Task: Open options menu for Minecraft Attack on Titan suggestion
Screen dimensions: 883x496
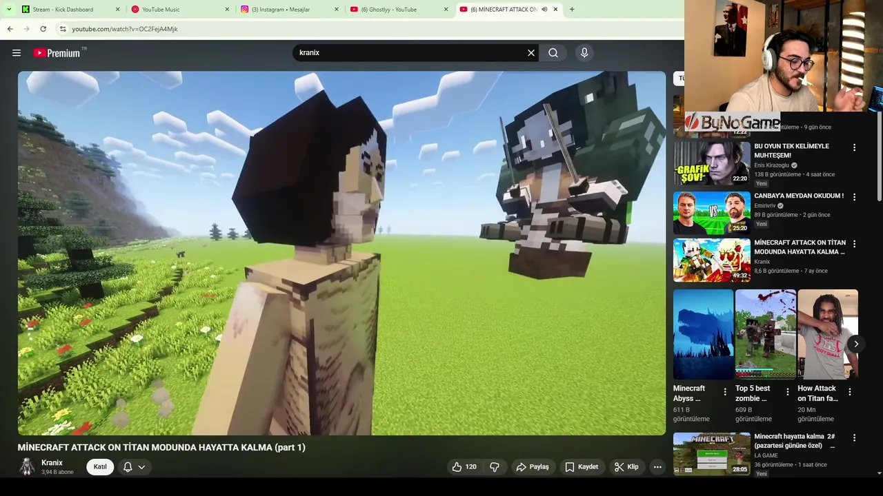Action: coord(854,244)
